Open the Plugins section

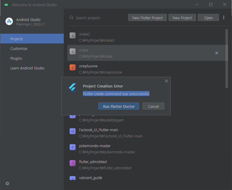pyautogui.click(x=32, y=58)
